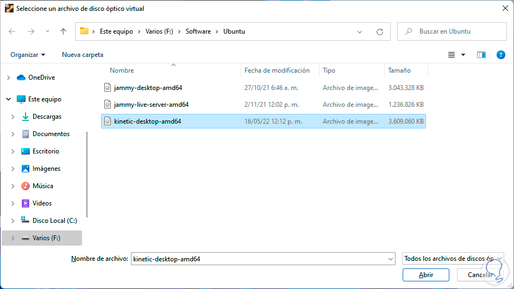Toggle the preview pane
514x289 pixels.
tap(481, 55)
